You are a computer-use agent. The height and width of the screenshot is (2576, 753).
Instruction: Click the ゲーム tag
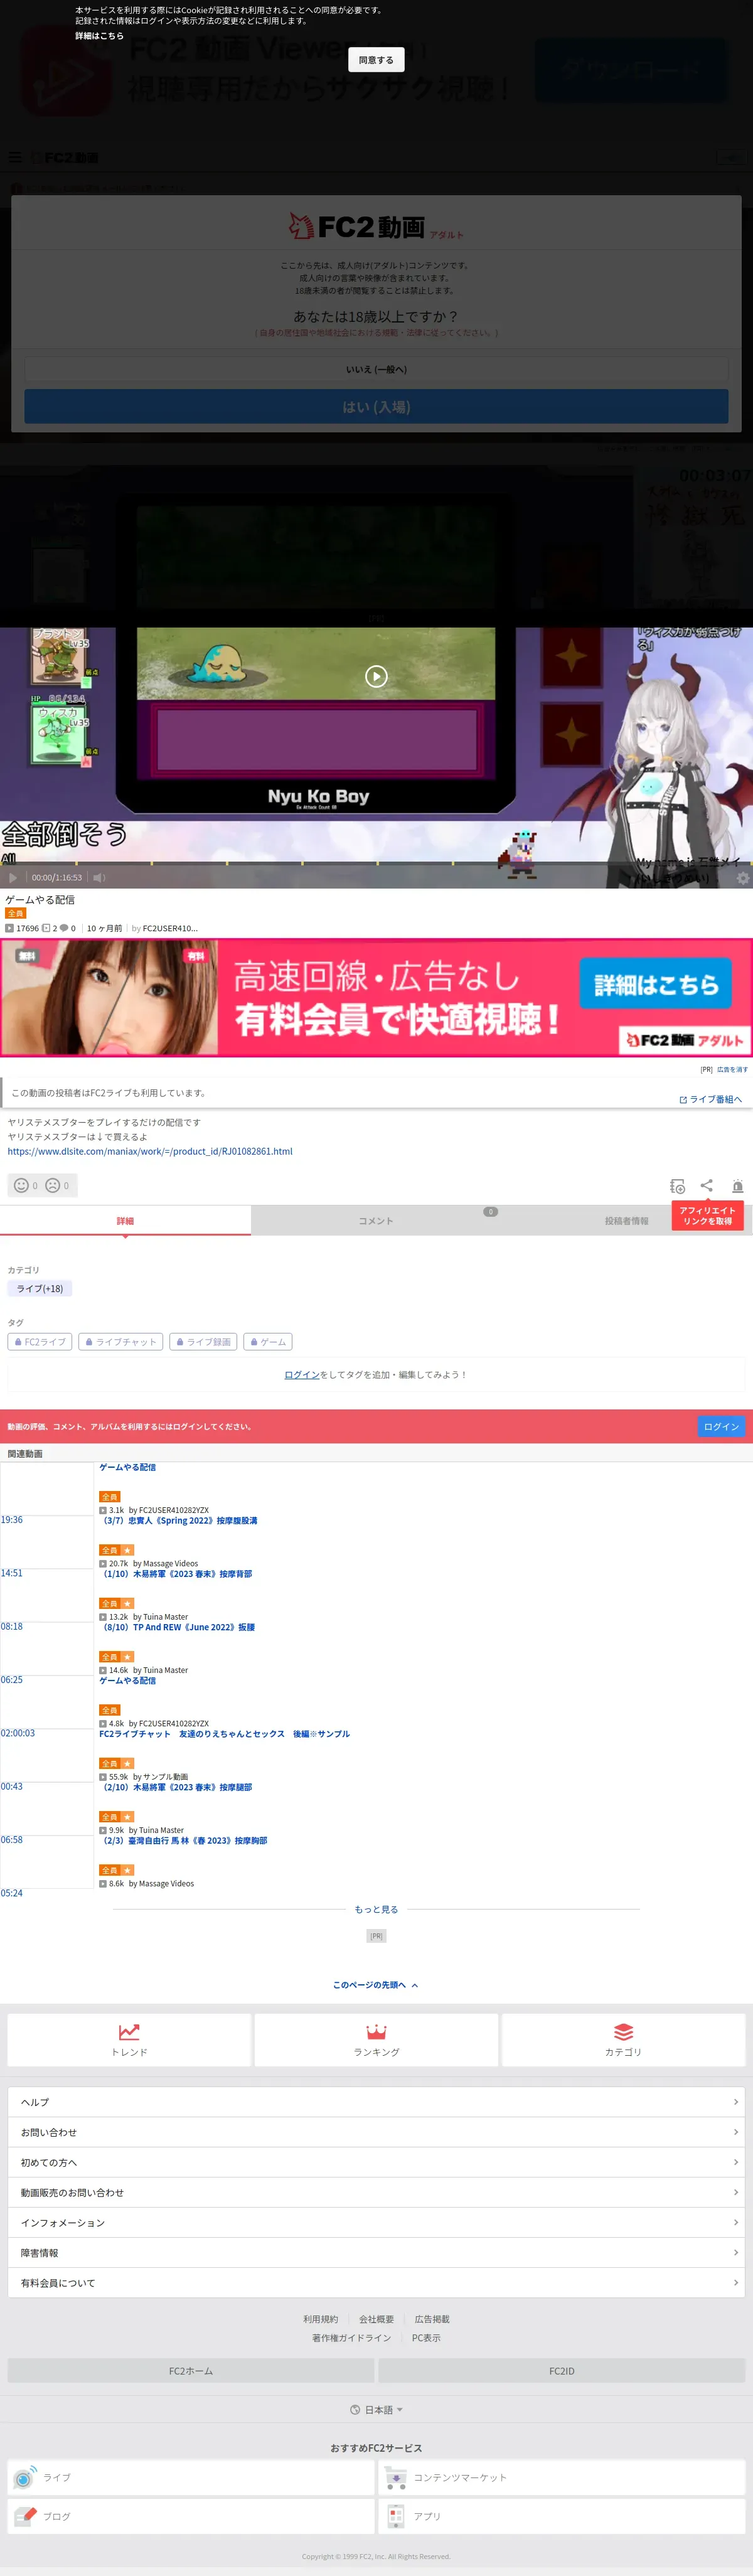[x=268, y=1342]
